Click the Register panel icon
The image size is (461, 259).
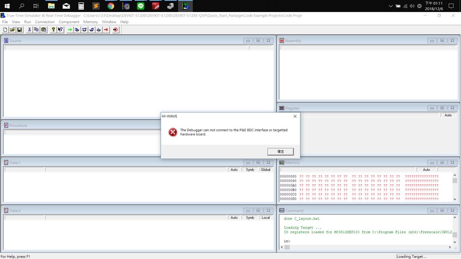pyautogui.click(x=281, y=108)
